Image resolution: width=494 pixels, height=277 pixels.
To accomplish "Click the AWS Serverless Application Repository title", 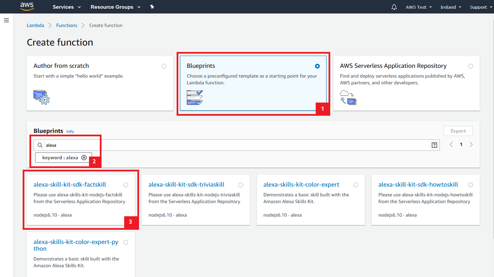I will 393,66.
